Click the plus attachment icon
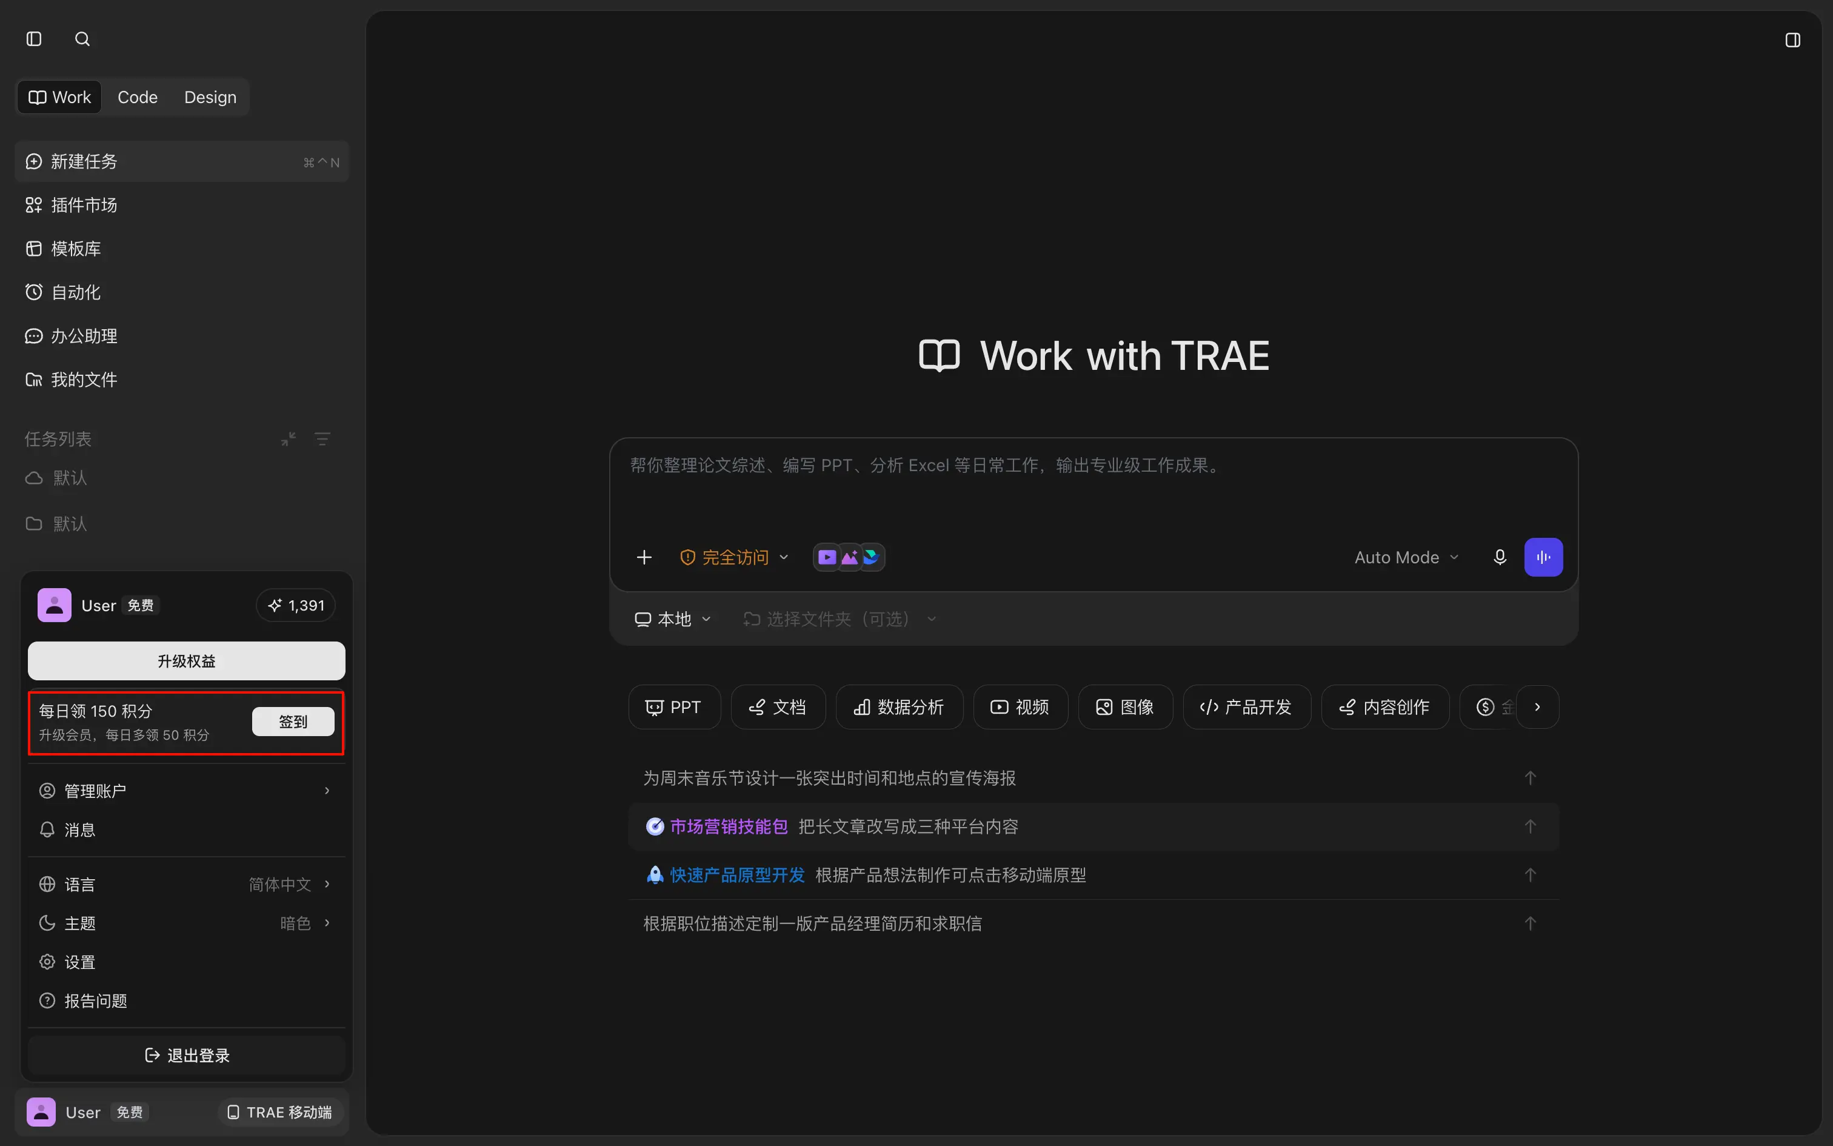This screenshot has width=1833, height=1146. coord(644,558)
